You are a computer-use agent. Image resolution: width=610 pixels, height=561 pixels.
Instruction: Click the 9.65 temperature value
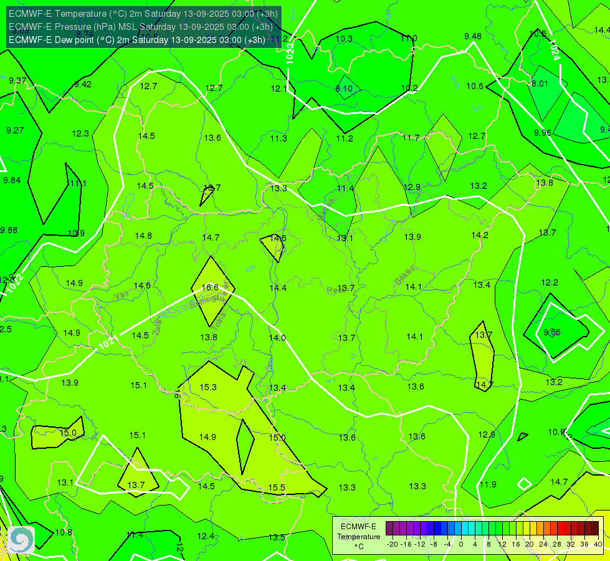tap(552, 332)
